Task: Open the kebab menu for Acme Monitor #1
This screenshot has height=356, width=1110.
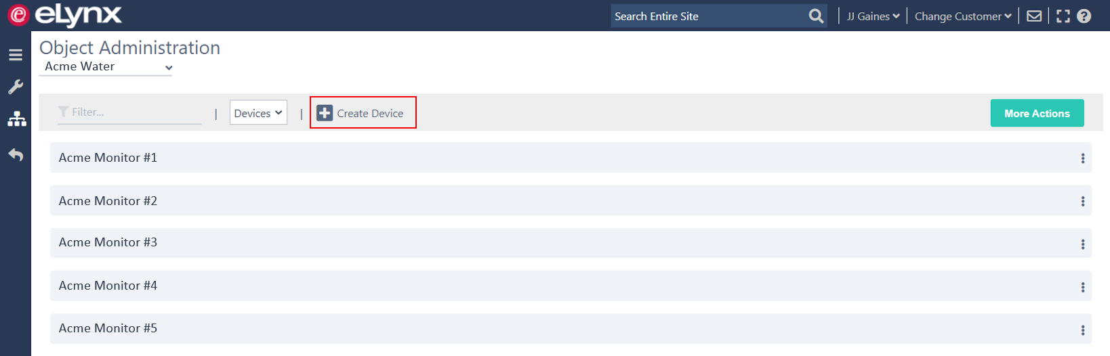Action: coord(1082,158)
